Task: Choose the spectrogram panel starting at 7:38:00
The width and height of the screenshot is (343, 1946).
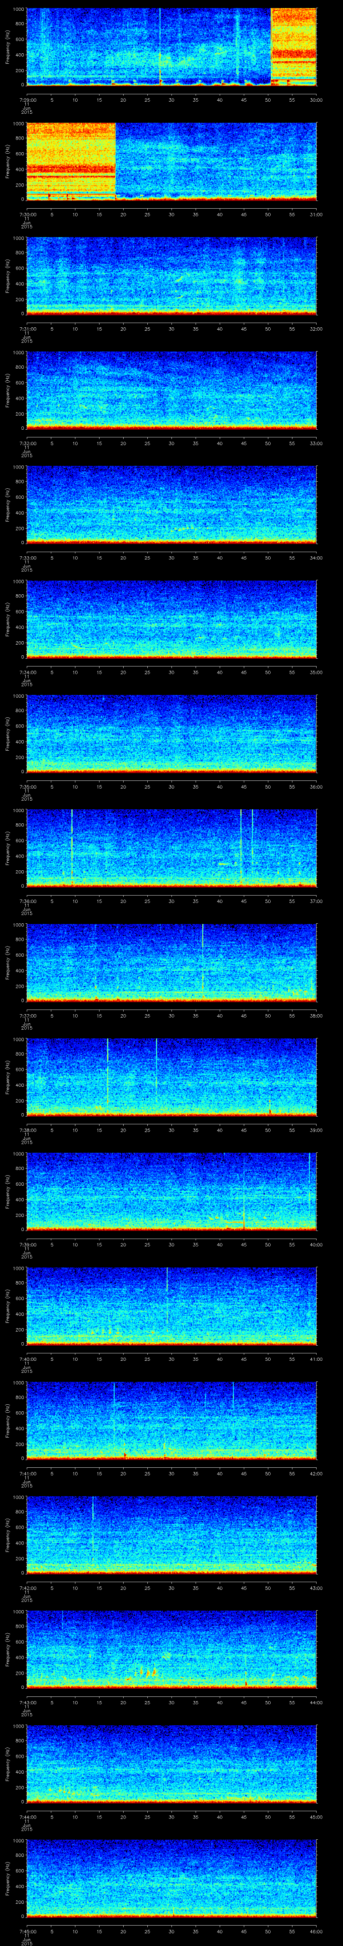Action: pos(171,1077)
